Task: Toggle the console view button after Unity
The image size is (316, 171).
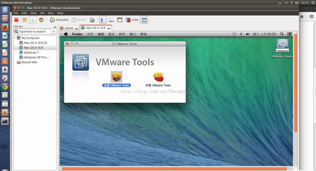Action: point(144,20)
